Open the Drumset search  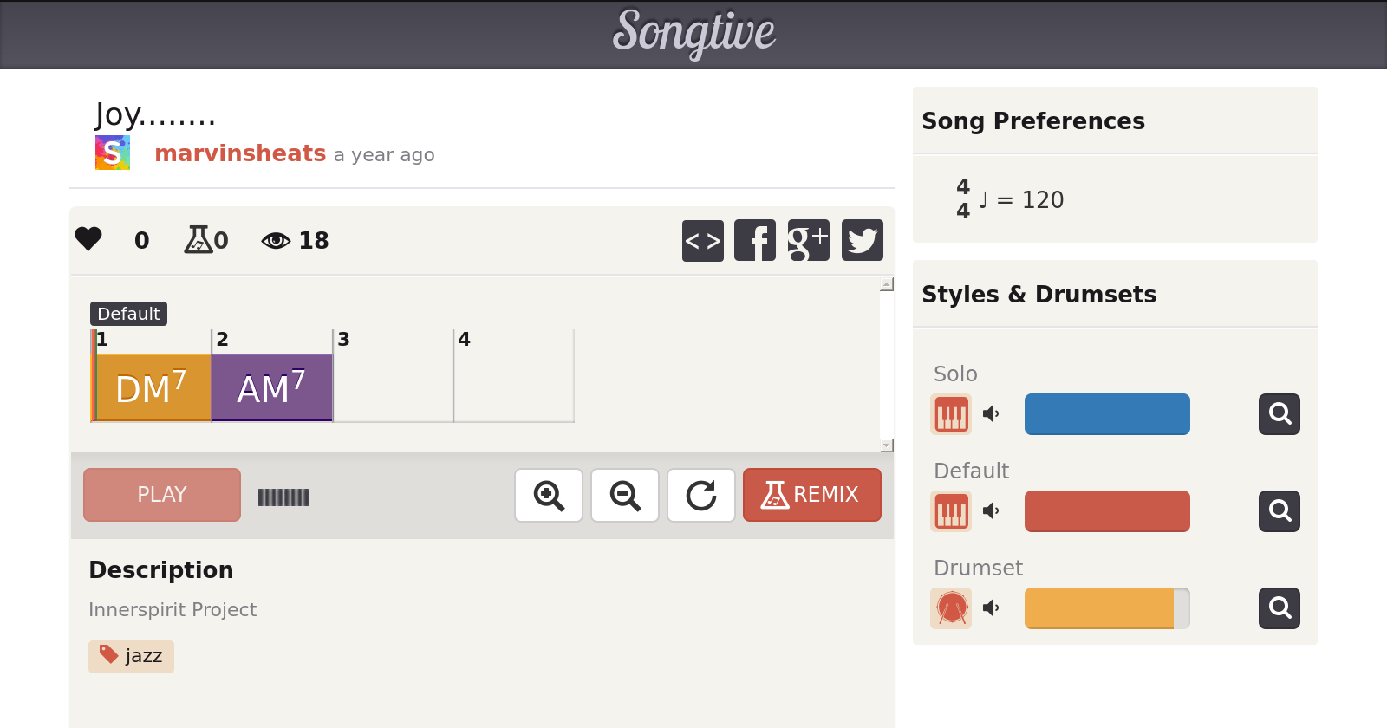pos(1280,608)
